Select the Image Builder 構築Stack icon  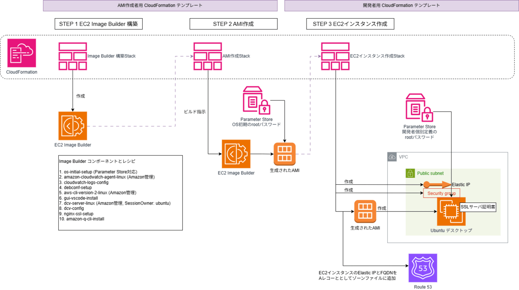point(73,56)
